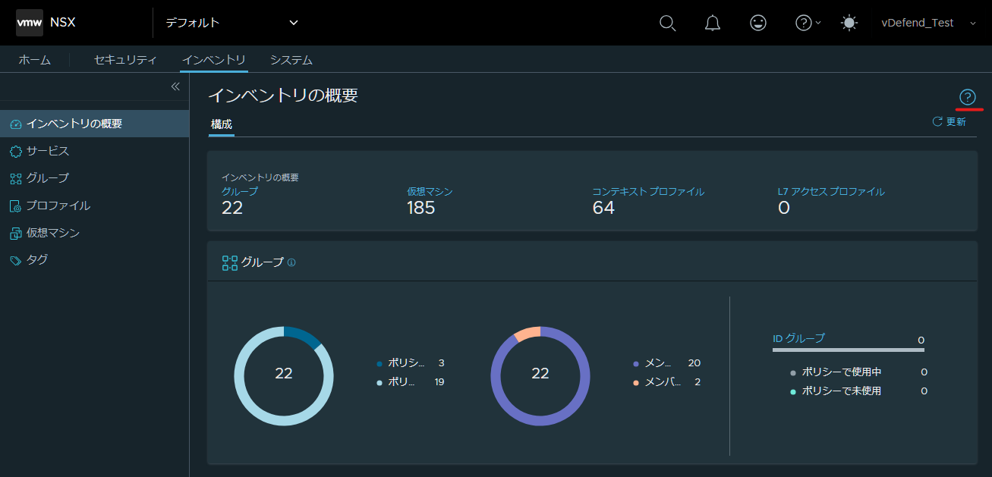Viewport: 992px width, 477px height.
Task: Open the コンテキスト プロファイル link
Action: pos(648,191)
